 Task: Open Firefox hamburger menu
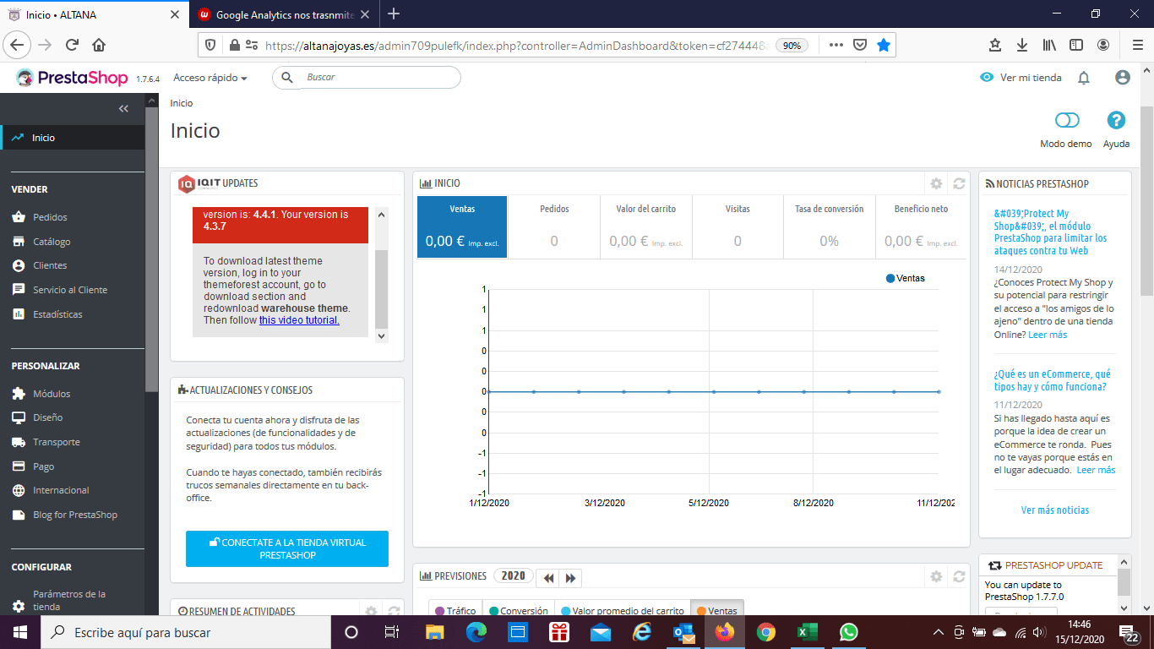[1136, 45]
